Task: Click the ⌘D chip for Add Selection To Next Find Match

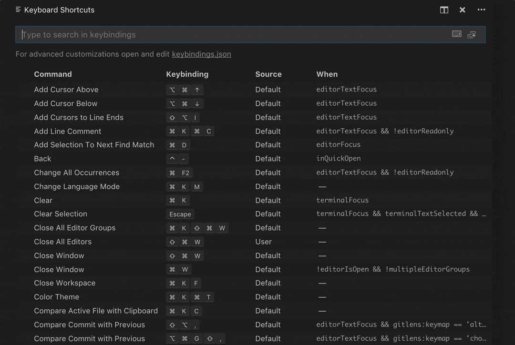Action: click(x=178, y=145)
